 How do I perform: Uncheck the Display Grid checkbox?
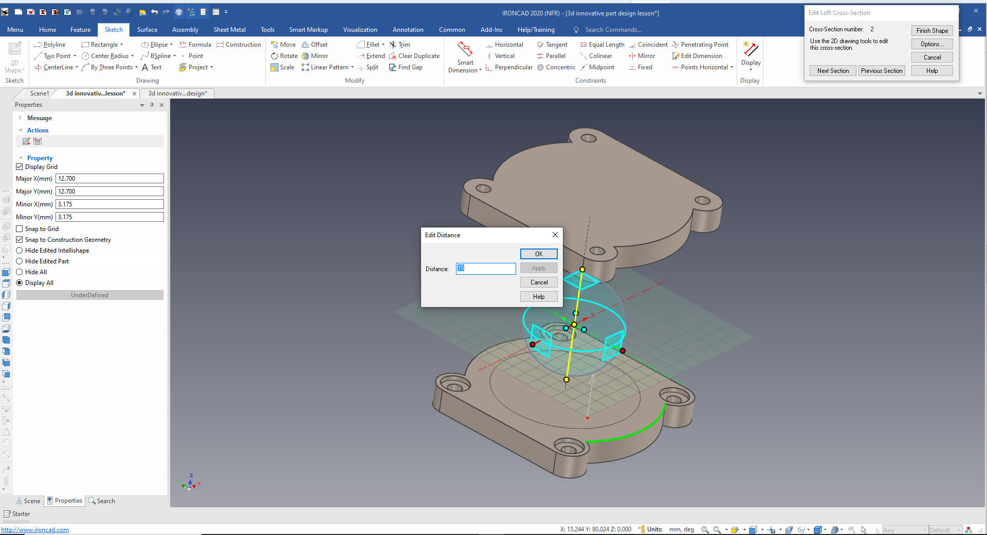20,167
